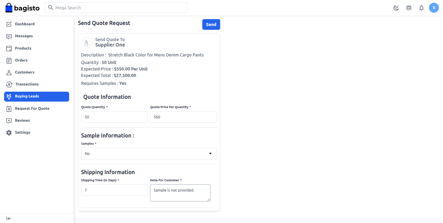Focus the Mega Search field

[x=116, y=8]
